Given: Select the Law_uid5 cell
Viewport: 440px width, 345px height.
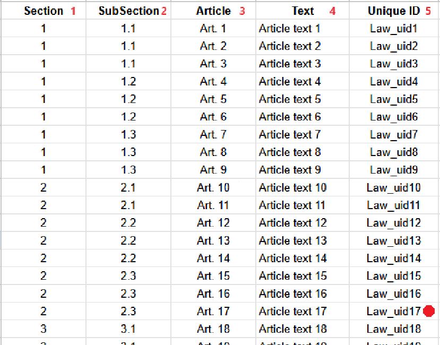Looking at the screenshot, I should click(x=394, y=99).
